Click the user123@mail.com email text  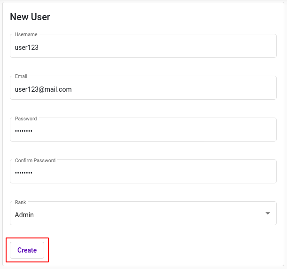43,89
